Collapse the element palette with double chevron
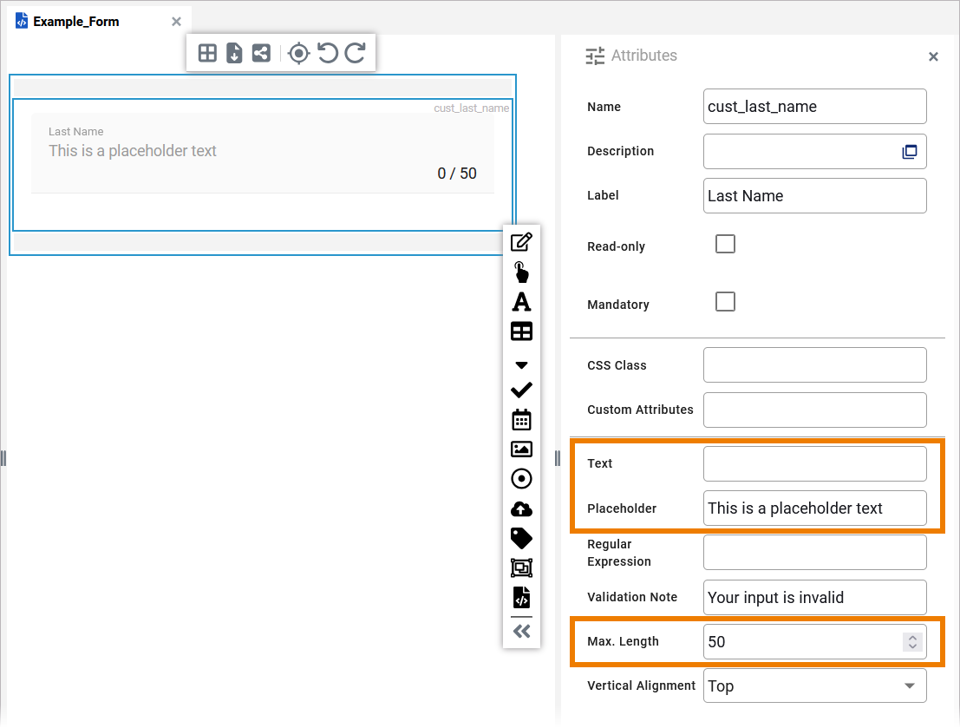Screen dimensions: 960x728 pyautogui.click(x=521, y=631)
